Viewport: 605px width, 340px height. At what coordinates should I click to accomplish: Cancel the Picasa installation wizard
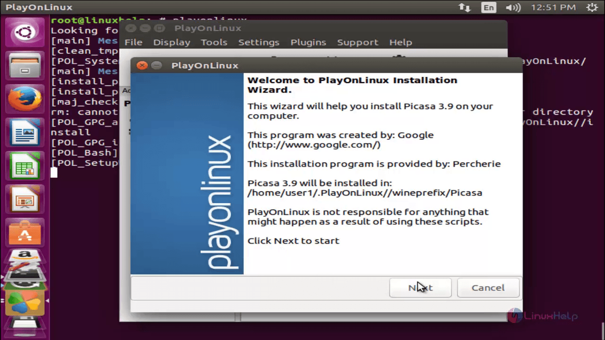point(488,288)
